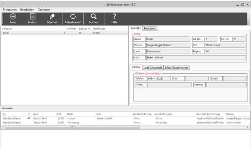
Task: Click the Ort field 25813 Husum
Action: (x=225, y=45)
